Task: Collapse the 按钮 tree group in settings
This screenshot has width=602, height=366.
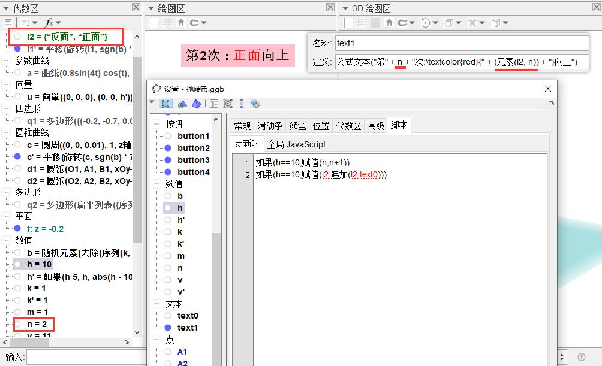Action: click(158, 124)
